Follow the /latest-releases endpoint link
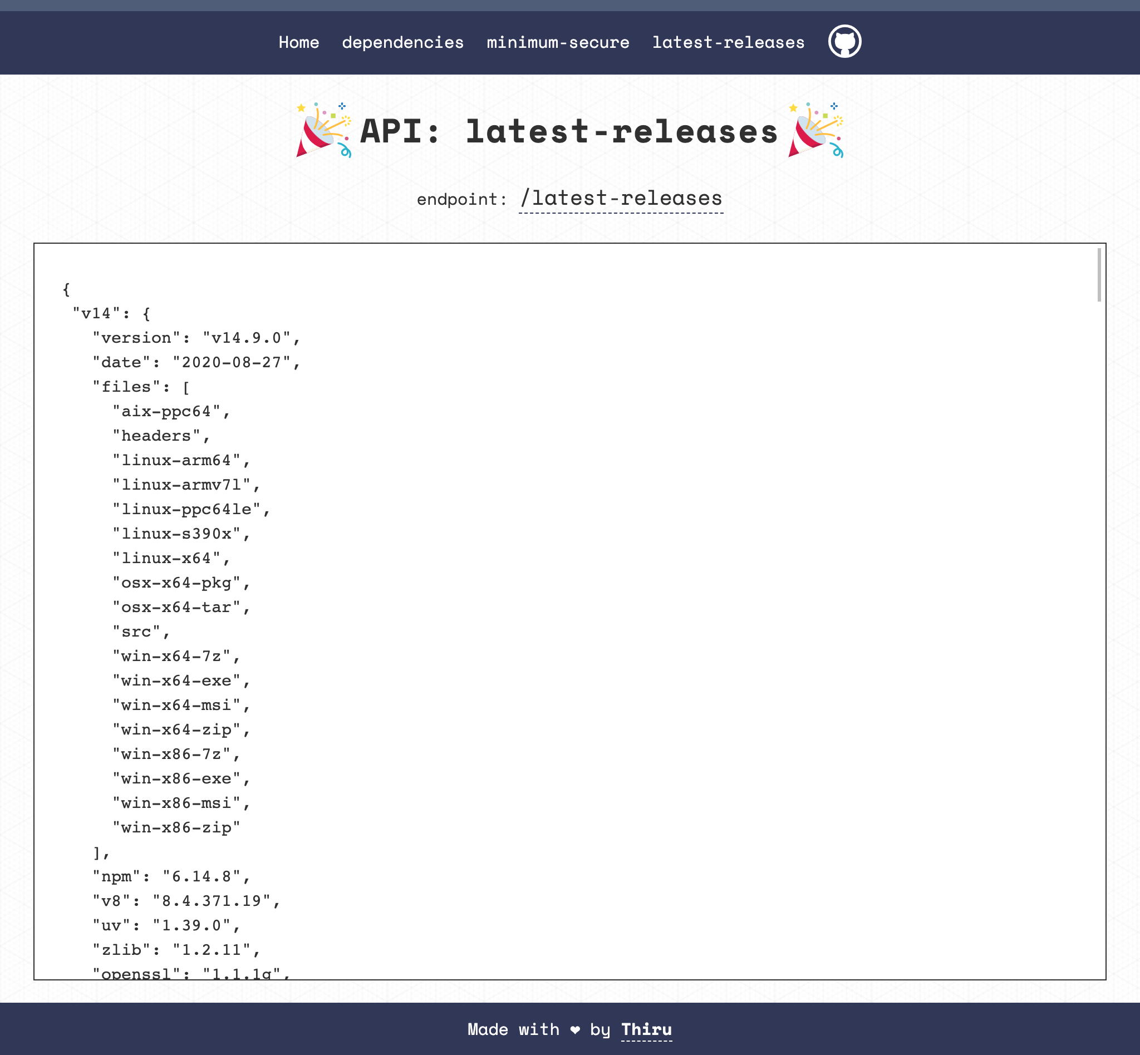This screenshot has height=1055, width=1140. pos(621,198)
